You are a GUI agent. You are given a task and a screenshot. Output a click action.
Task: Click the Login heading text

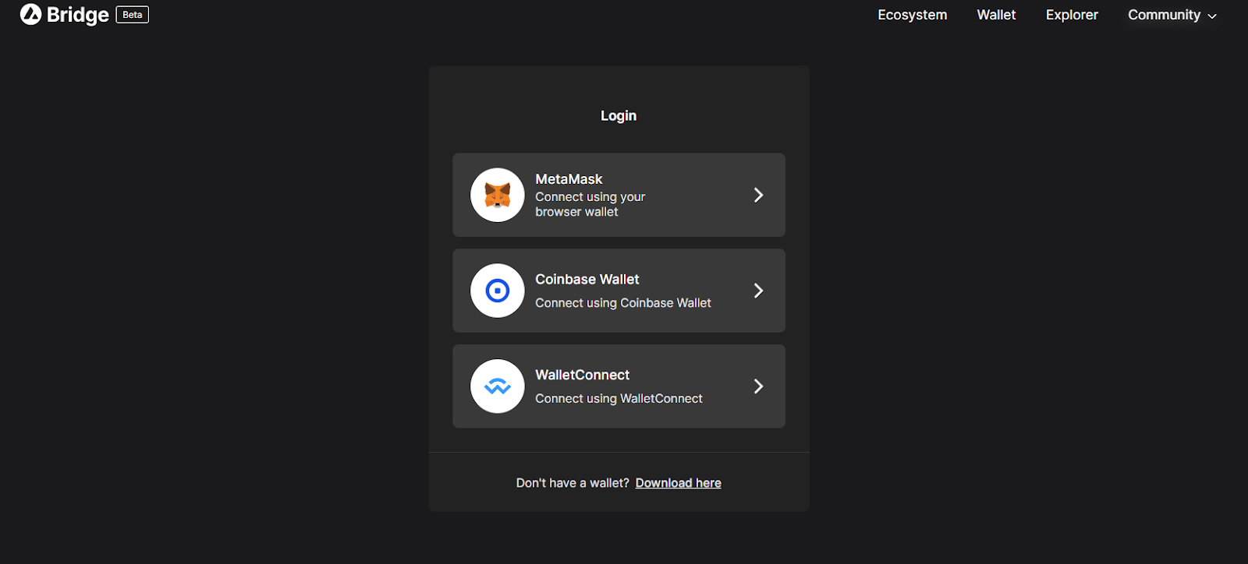coord(619,116)
